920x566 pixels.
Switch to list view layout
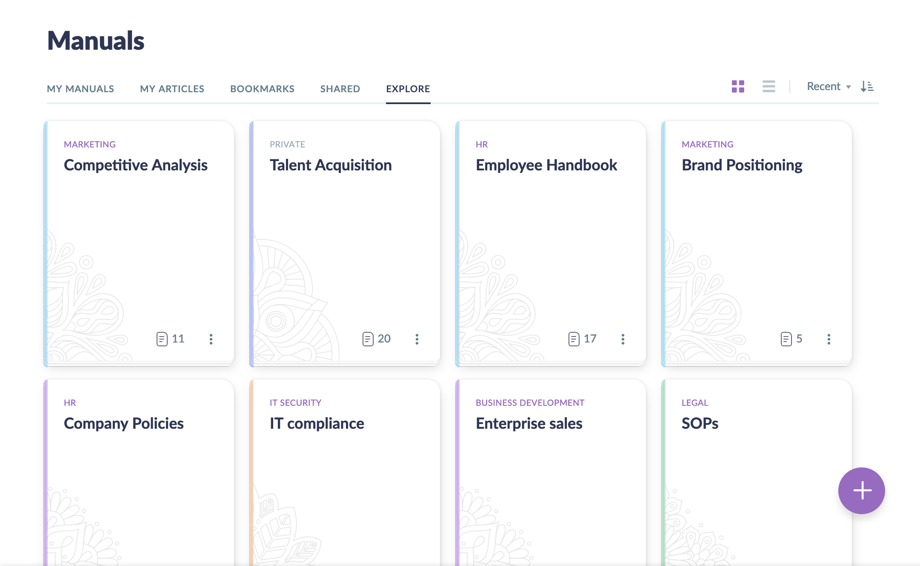tap(769, 86)
